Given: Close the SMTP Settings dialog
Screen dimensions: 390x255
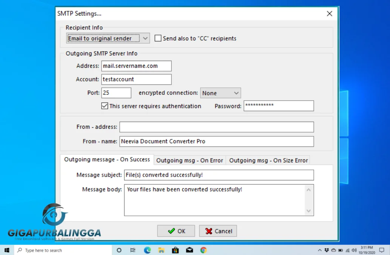Looking at the screenshot, I should pyautogui.click(x=329, y=14).
